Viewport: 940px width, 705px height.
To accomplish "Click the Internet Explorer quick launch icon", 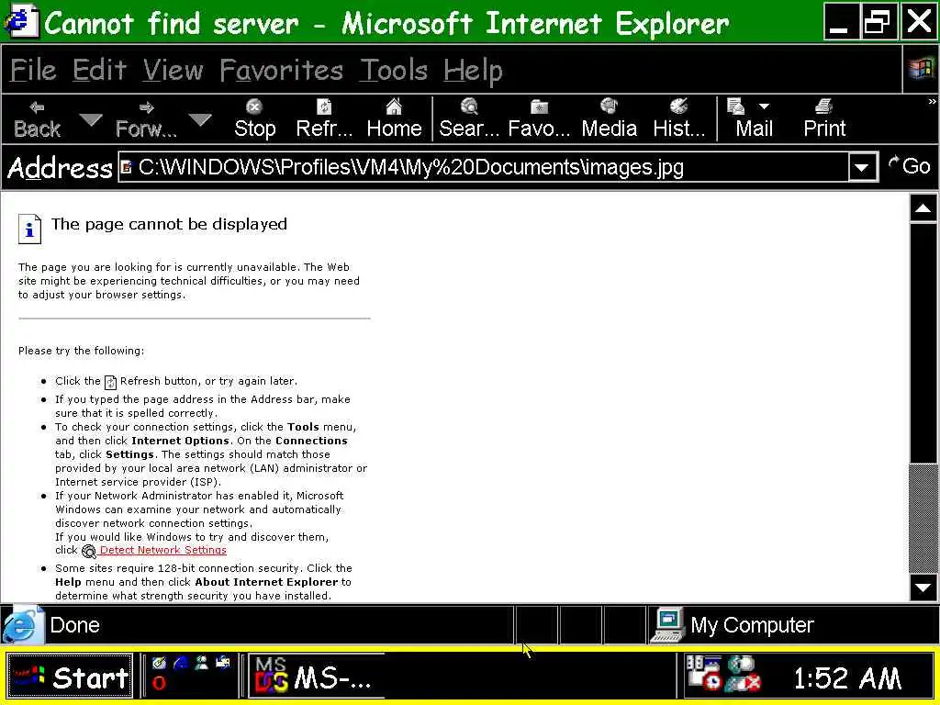I will point(181,663).
